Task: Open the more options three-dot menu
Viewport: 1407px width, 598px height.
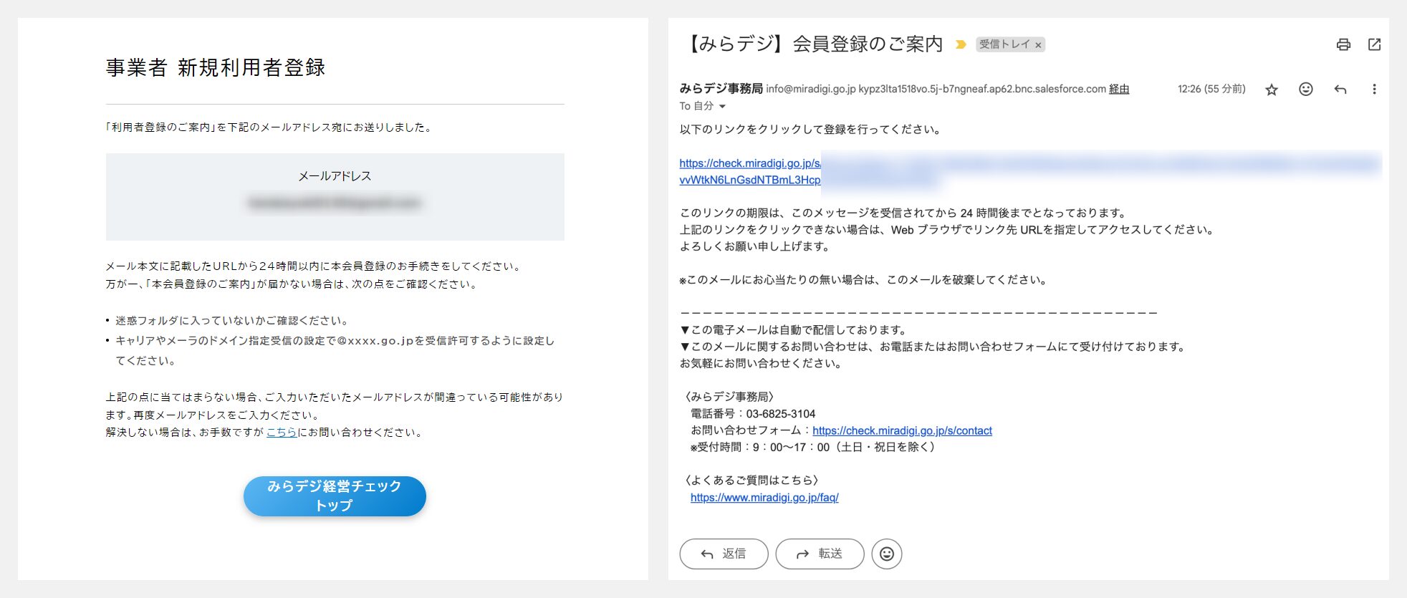Action: [1374, 90]
